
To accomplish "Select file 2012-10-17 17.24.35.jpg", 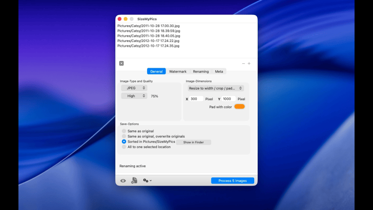I will [x=148, y=46].
